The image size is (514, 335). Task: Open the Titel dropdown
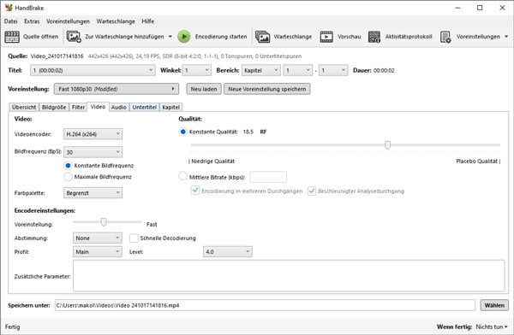pos(93,70)
